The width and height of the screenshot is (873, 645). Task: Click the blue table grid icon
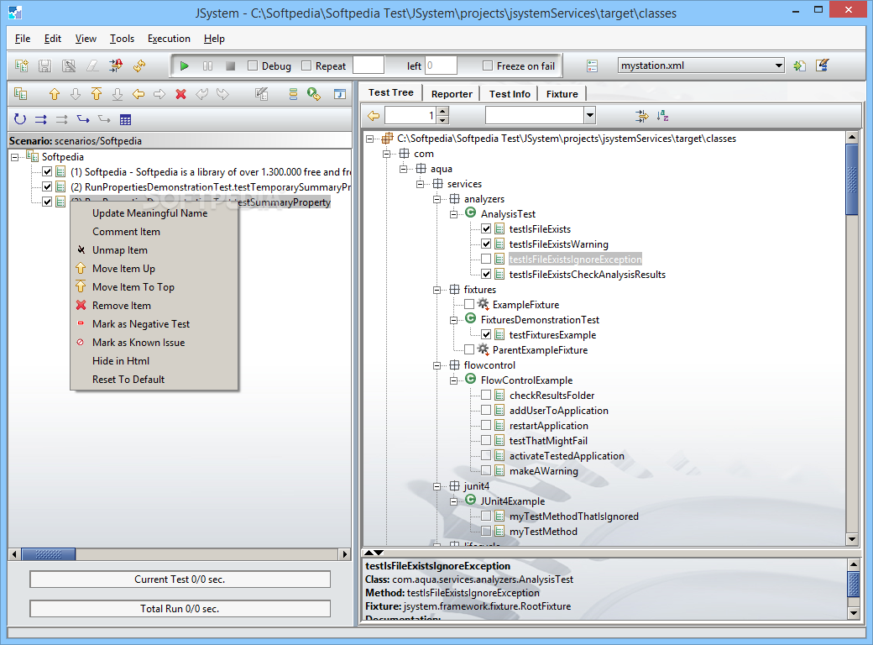125,119
